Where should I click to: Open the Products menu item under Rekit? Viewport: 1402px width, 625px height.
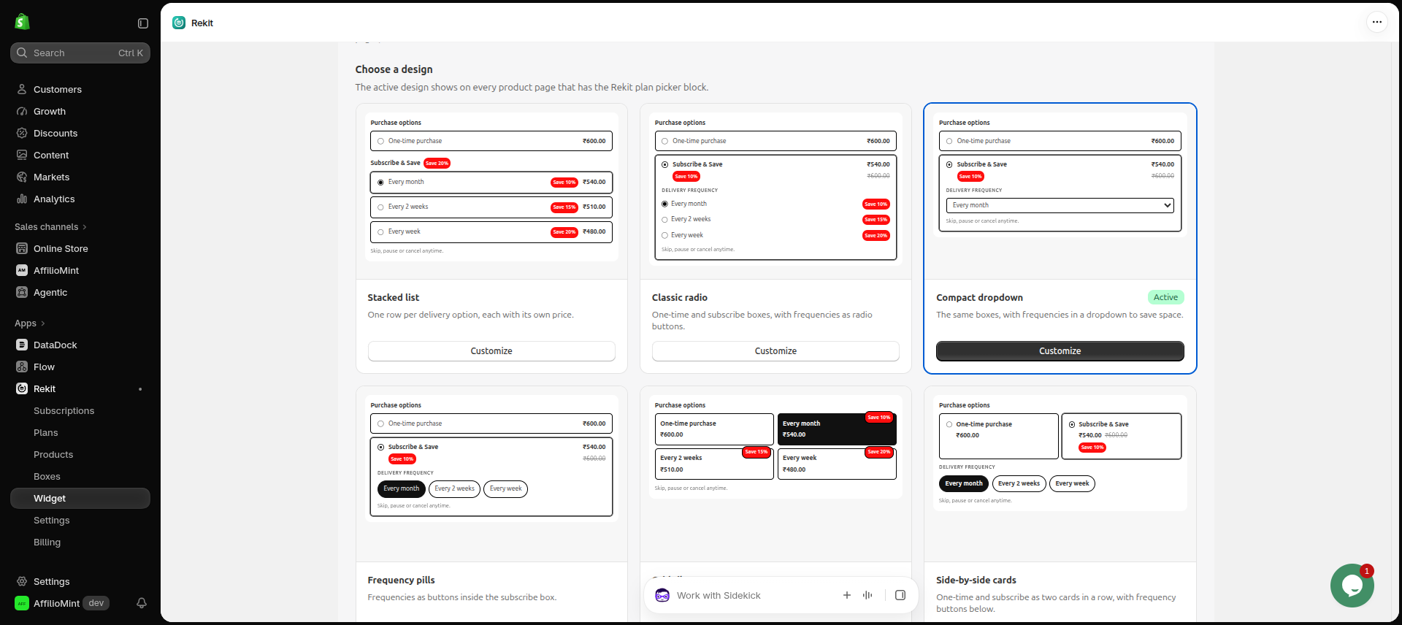pyautogui.click(x=53, y=455)
